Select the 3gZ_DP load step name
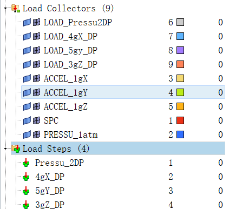This screenshot has width=229, height=209. [50, 205]
